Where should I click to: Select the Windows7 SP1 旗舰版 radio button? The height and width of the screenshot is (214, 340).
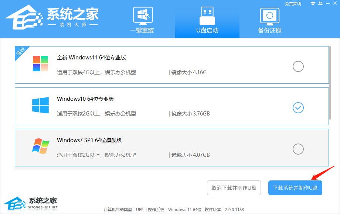click(x=298, y=149)
